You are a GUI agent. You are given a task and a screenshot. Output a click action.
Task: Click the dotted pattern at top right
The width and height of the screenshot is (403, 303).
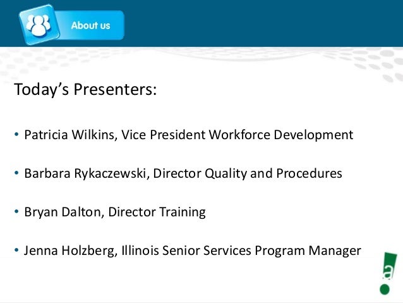pos(378,65)
